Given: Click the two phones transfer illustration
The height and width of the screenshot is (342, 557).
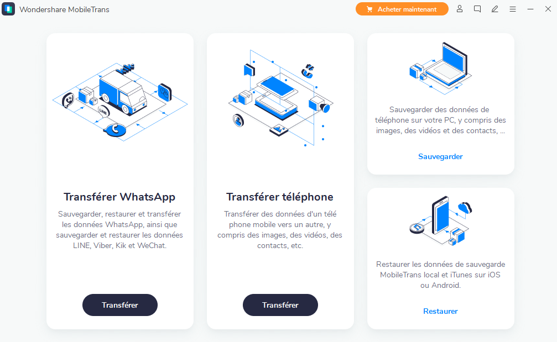Looking at the screenshot, I should pos(280,98).
